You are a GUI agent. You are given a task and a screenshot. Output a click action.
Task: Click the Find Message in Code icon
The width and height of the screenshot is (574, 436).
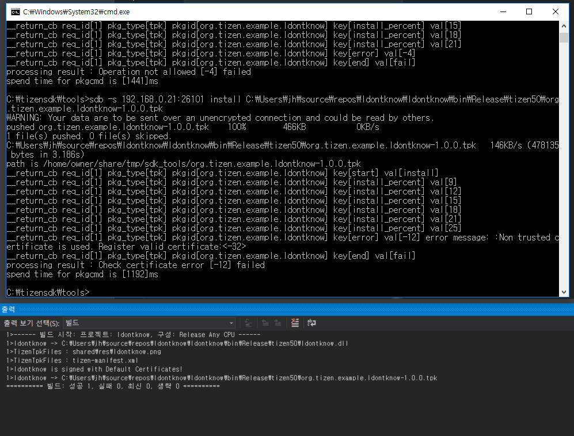248,323
